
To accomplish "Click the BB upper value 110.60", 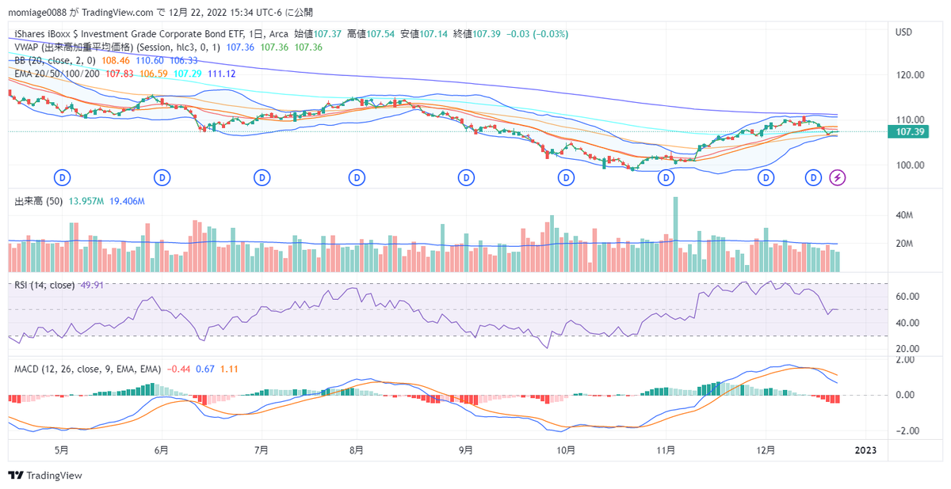I will [x=150, y=60].
